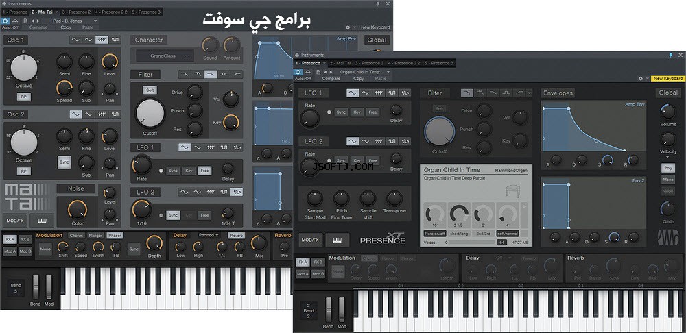Select the first lowpass filter shape in Mai Tai

(184, 74)
